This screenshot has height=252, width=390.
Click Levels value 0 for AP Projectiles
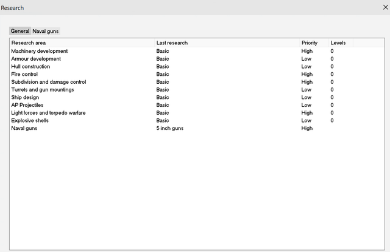point(332,105)
